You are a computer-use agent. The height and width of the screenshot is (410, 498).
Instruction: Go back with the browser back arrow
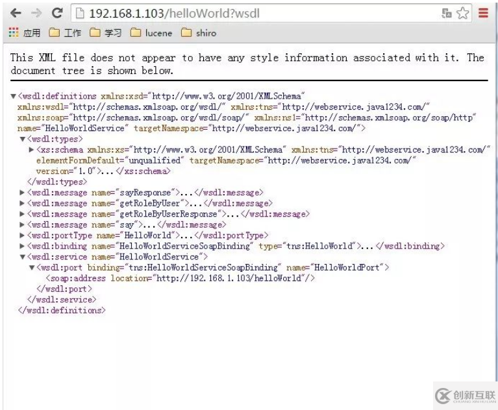click(16, 14)
